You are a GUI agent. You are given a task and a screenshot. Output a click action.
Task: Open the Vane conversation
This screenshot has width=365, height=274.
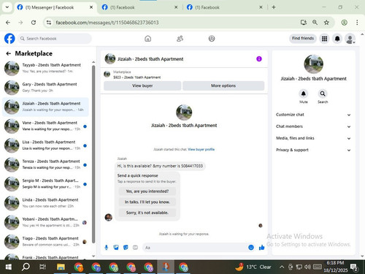[x=46, y=126]
